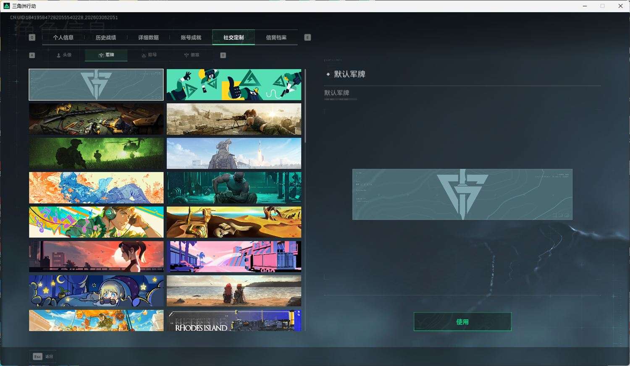Open the 信誉档案 tab
Screen dimensions: 630x366
(x=276, y=37)
